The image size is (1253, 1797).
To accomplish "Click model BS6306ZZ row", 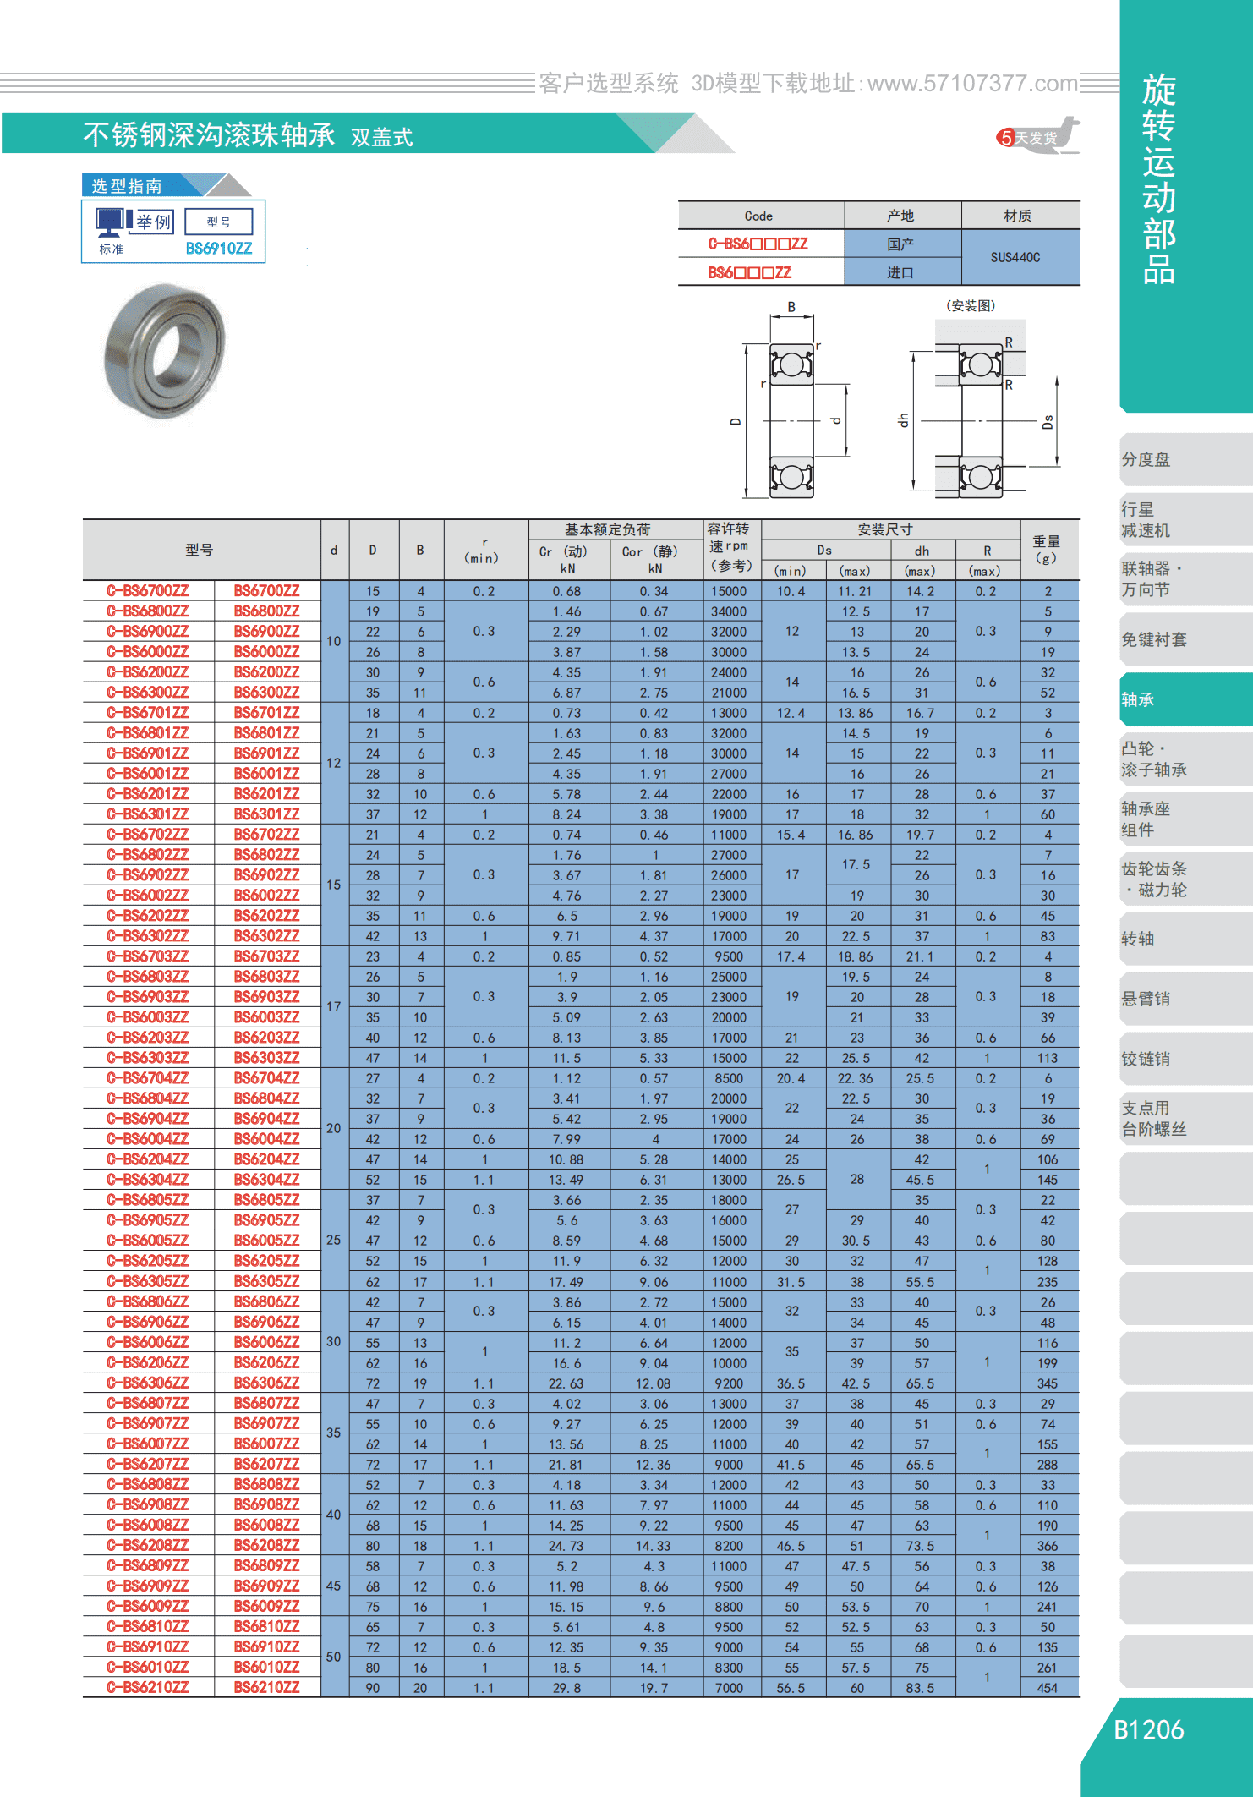I will click(267, 1383).
